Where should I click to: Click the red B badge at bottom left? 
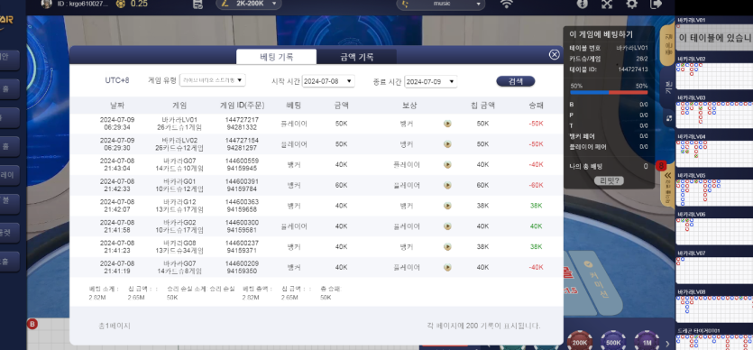(32, 324)
